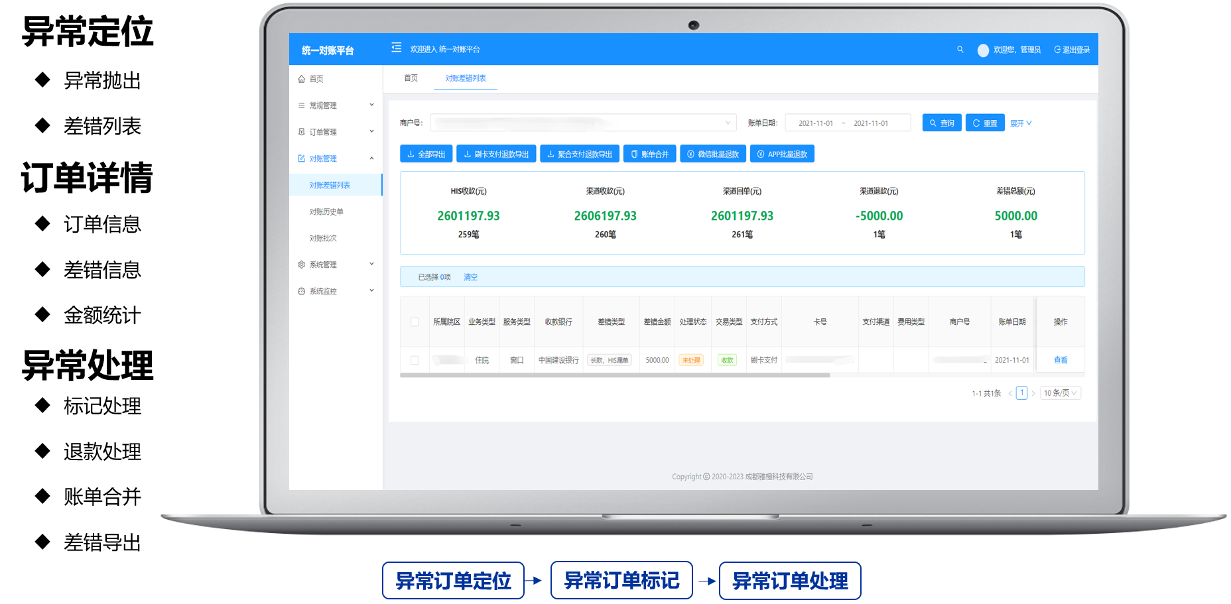Click the 常规管理 list icon
The image size is (1231, 604).
pyautogui.click(x=302, y=105)
